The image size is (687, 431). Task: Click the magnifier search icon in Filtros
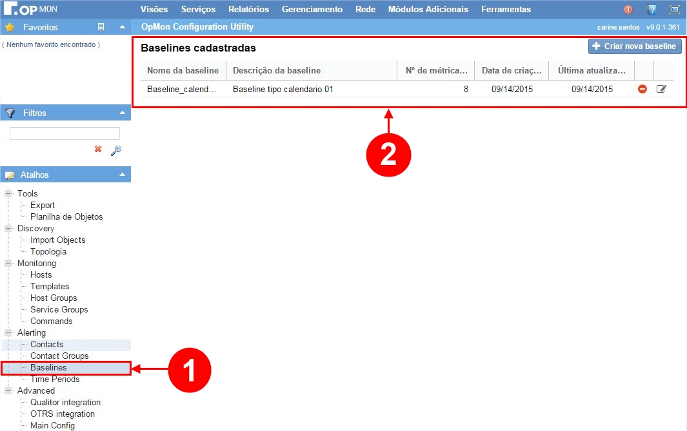116,150
